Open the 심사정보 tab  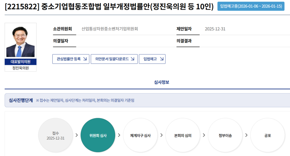tap(161, 82)
